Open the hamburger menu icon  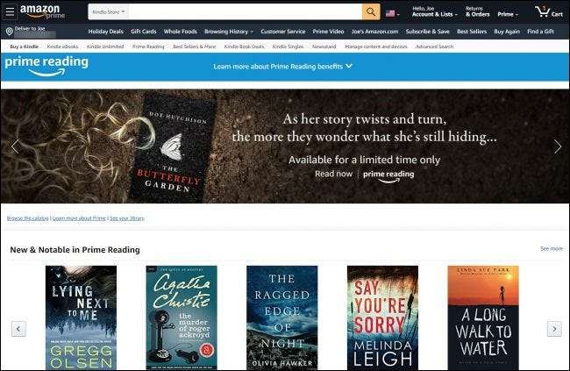pyautogui.click(x=10, y=12)
